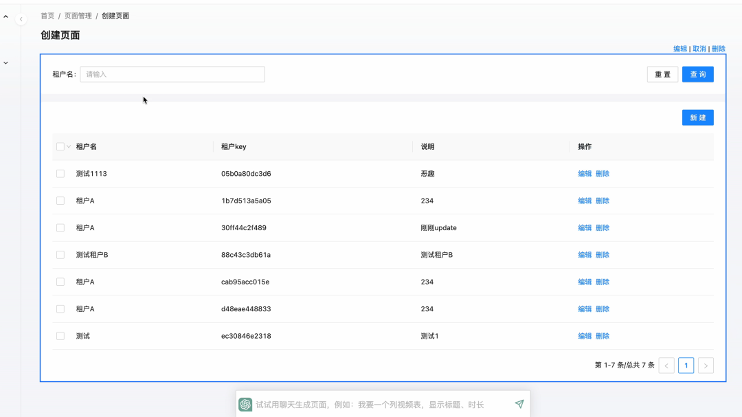Click the cell text 88c43c3db61a

point(246,255)
